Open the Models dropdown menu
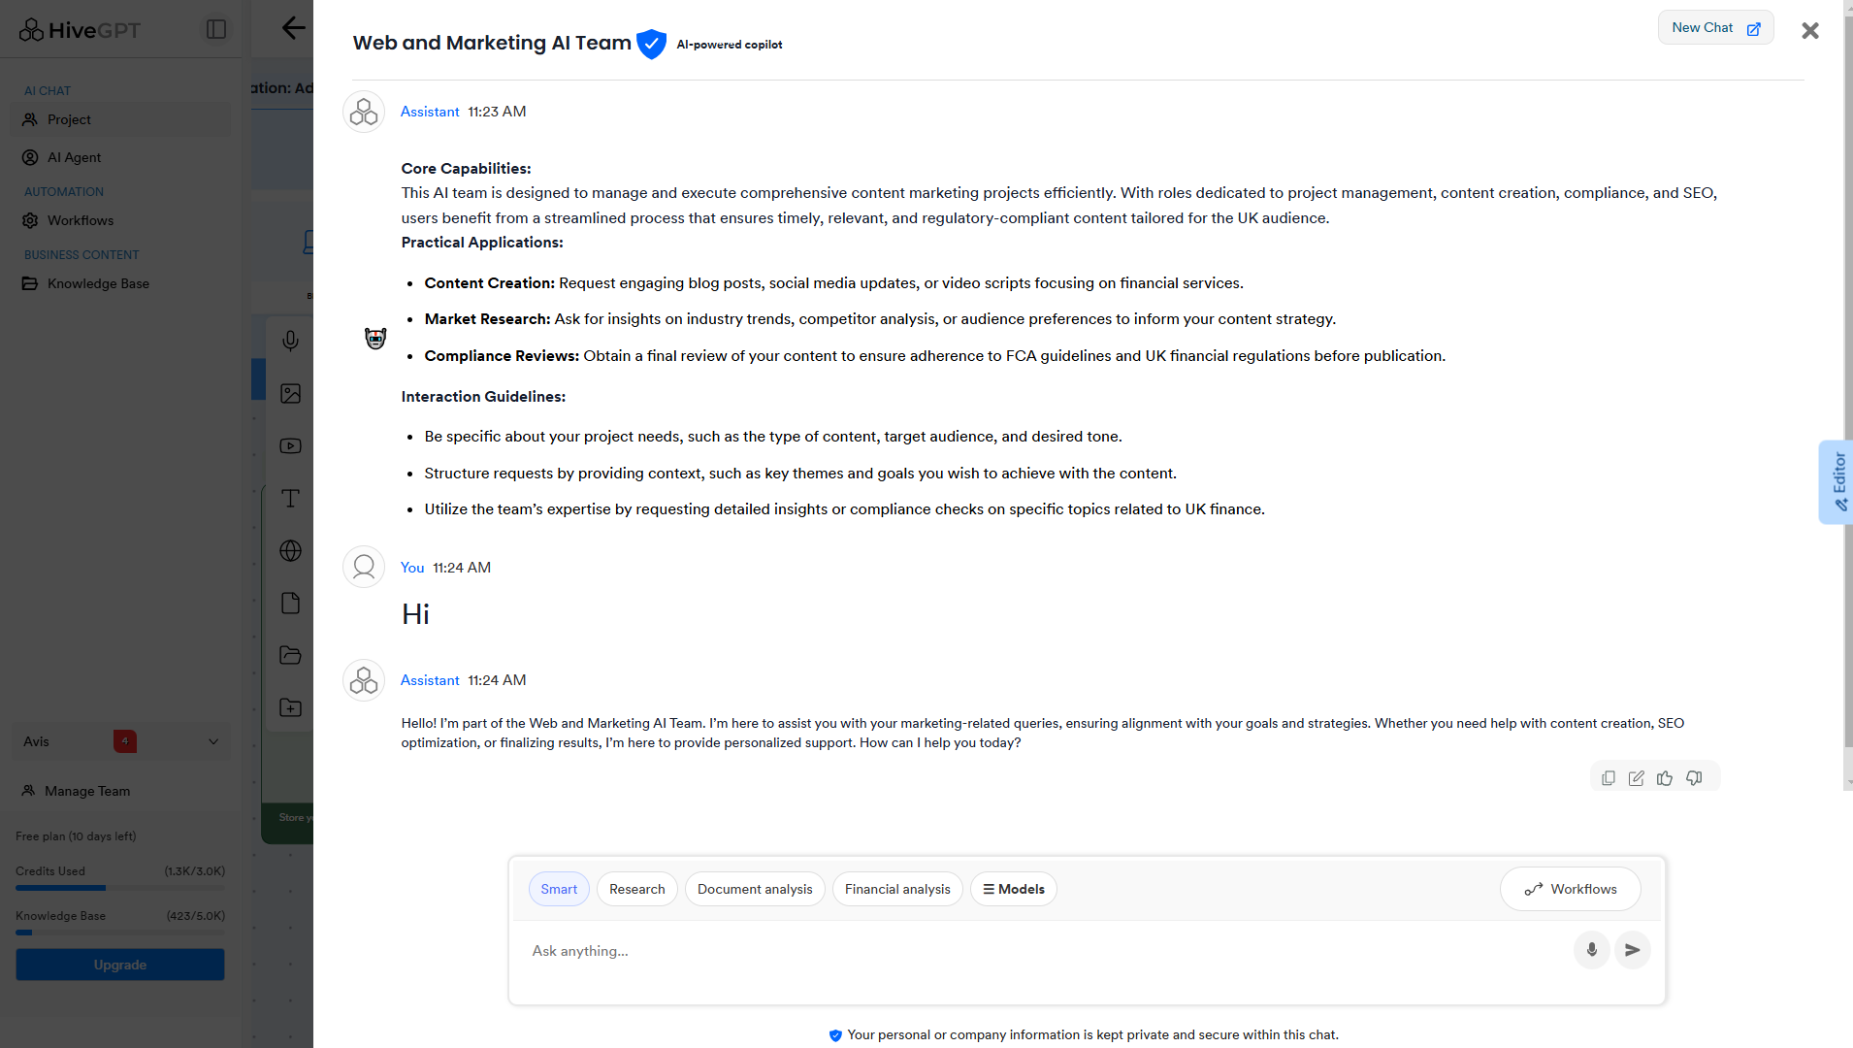Screen dimensions: 1853x1048 [1014, 889]
